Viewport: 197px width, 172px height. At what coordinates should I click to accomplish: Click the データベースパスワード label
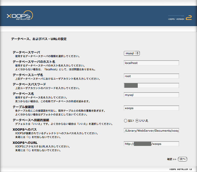(29, 84)
